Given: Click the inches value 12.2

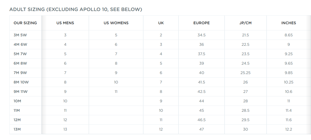Looking at the screenshot, I should 289,129.
